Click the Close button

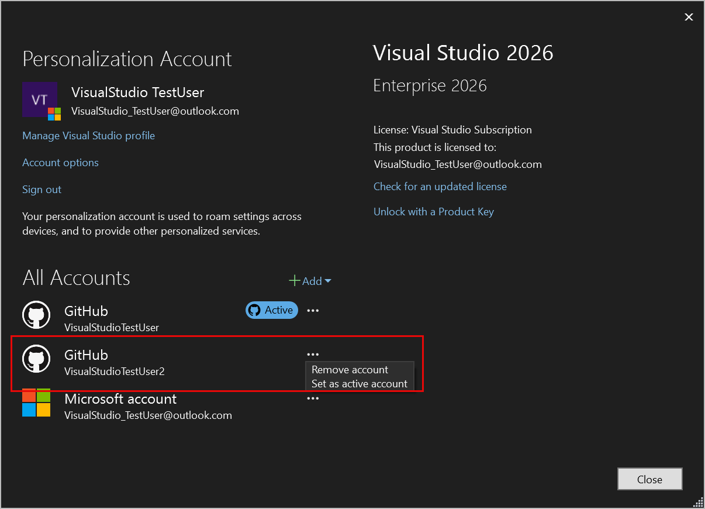click(649, 479)
